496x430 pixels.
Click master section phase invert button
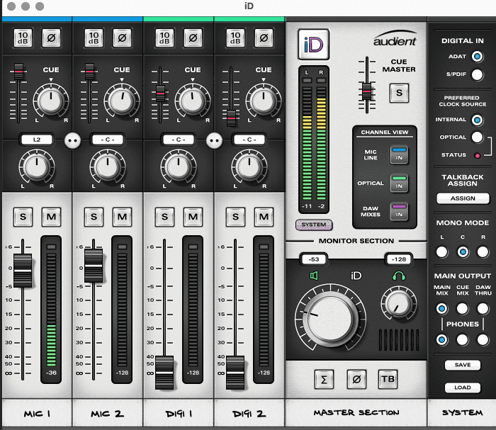pos(356,379)
